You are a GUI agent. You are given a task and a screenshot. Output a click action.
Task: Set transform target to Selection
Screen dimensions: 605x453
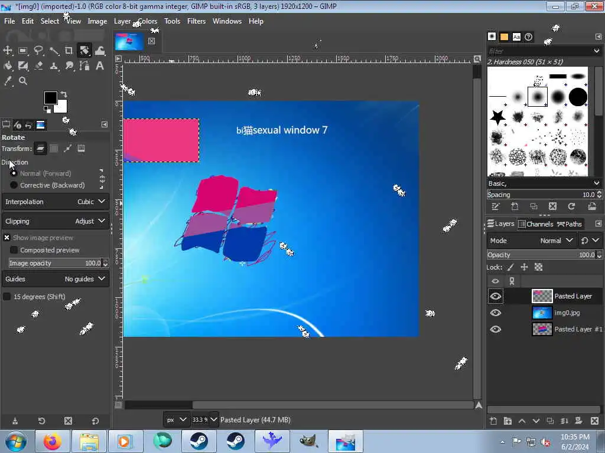tap(54, 148)
